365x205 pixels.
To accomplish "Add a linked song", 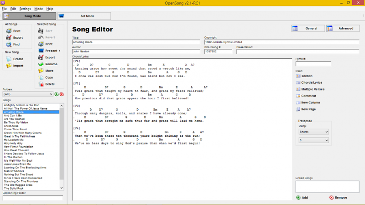I will (x=301, y=197).
